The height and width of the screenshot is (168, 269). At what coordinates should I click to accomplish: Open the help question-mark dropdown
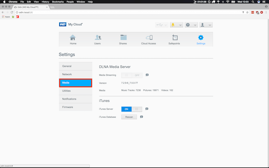click(191, 25)
